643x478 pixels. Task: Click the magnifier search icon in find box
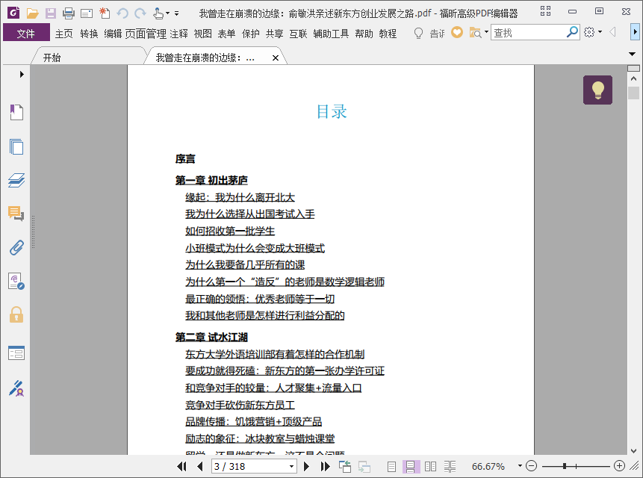[572, 32]
